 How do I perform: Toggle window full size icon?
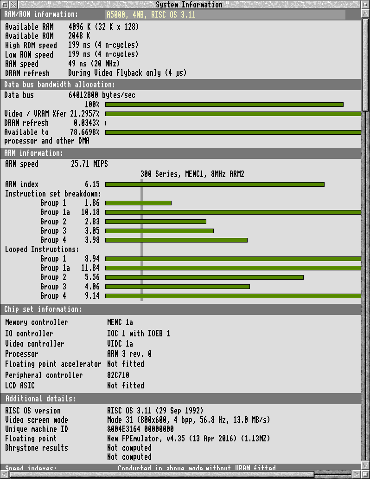(x=365, y=5)
